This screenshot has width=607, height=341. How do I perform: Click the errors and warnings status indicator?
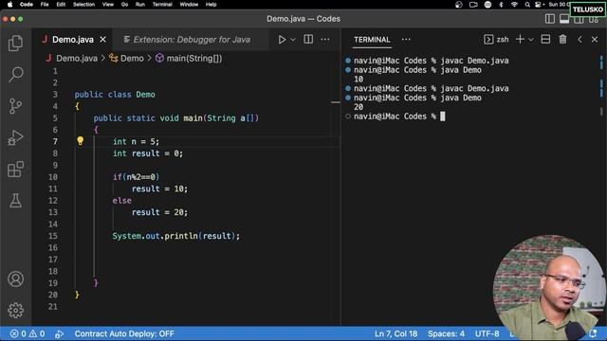pyautogui.click(x=28, y=333)
